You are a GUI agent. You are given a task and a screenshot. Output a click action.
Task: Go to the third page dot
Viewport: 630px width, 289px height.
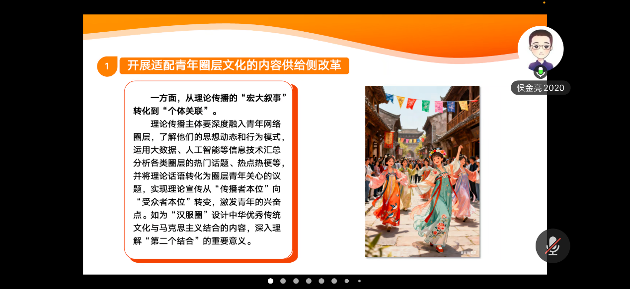tap(296, 281)
